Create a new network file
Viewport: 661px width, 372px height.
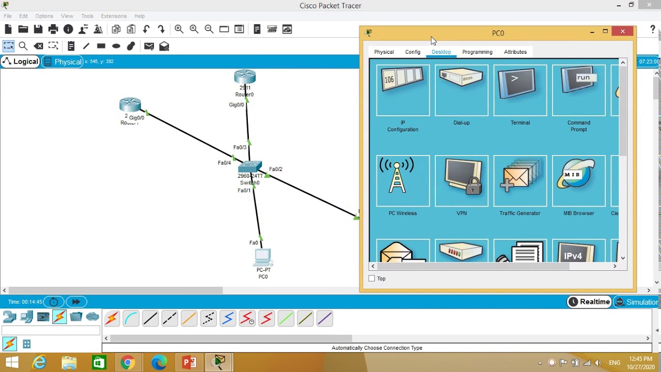coord(8,29)
